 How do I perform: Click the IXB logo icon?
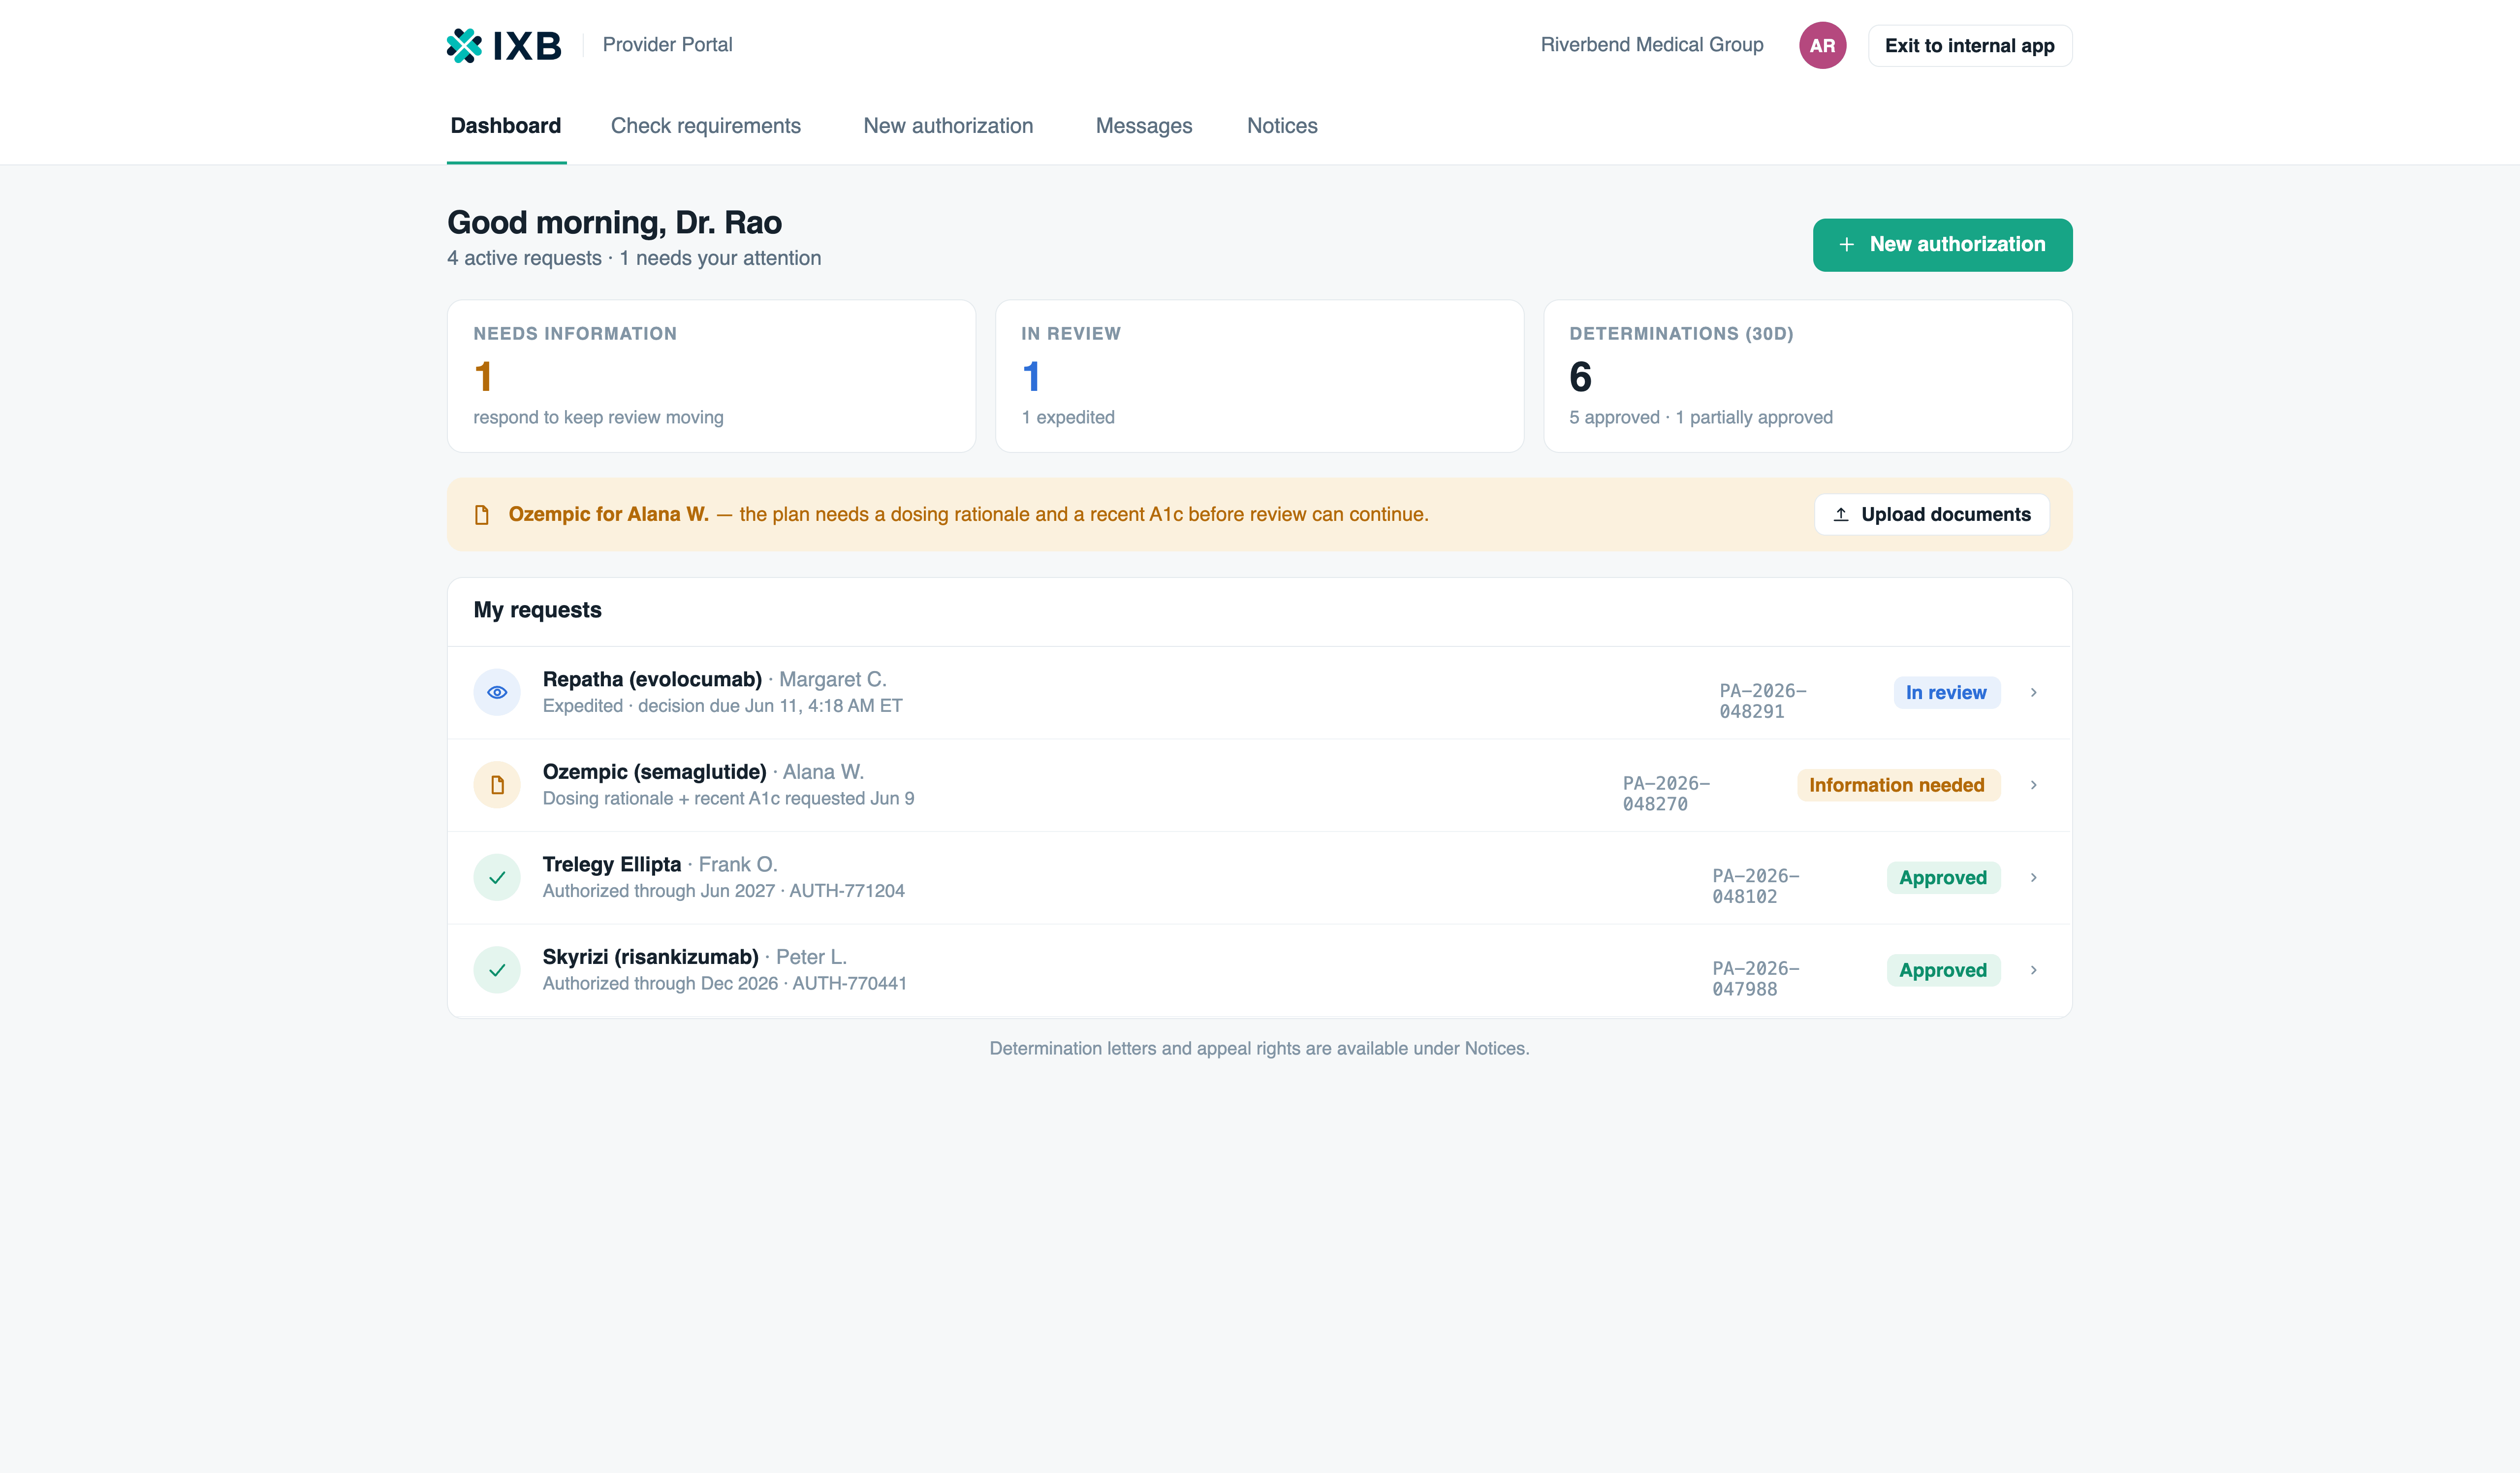click(464, 45)
